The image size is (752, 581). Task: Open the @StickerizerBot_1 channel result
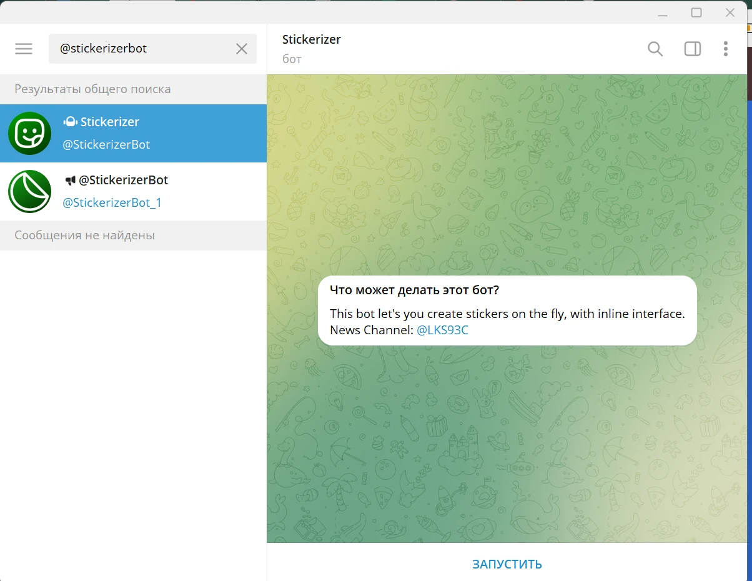tap(133, 191)
